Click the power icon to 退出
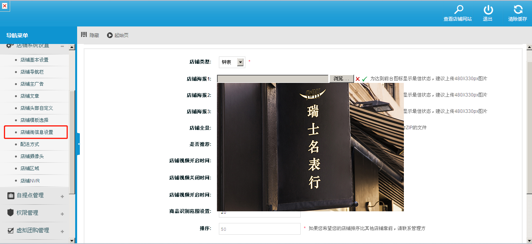The image size is (532, 244). (488, 9)
